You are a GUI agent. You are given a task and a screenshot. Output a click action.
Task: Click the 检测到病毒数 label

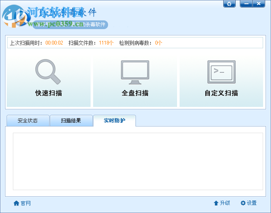(135, 43)
